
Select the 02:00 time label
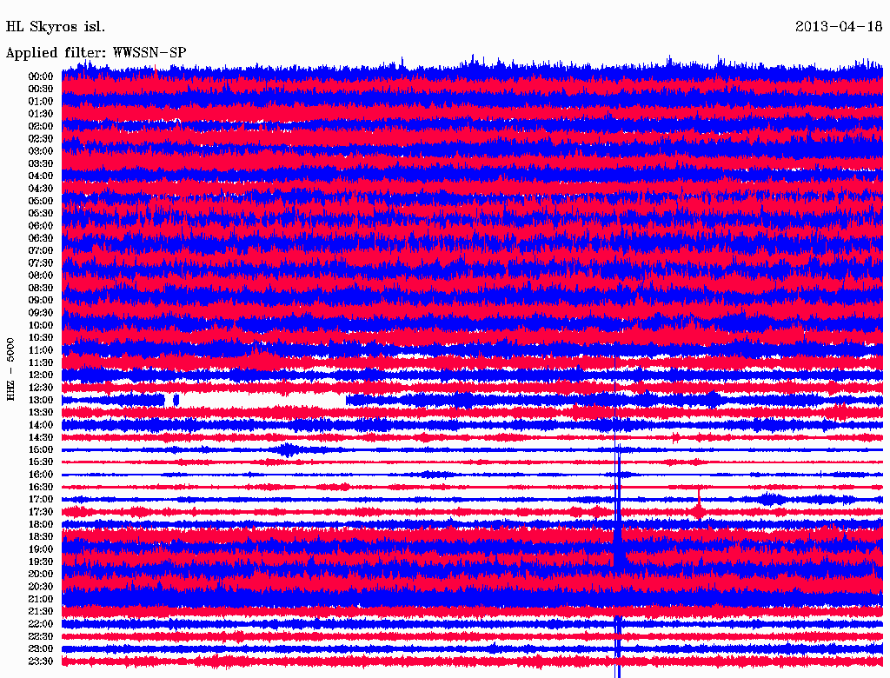[41, 126]
